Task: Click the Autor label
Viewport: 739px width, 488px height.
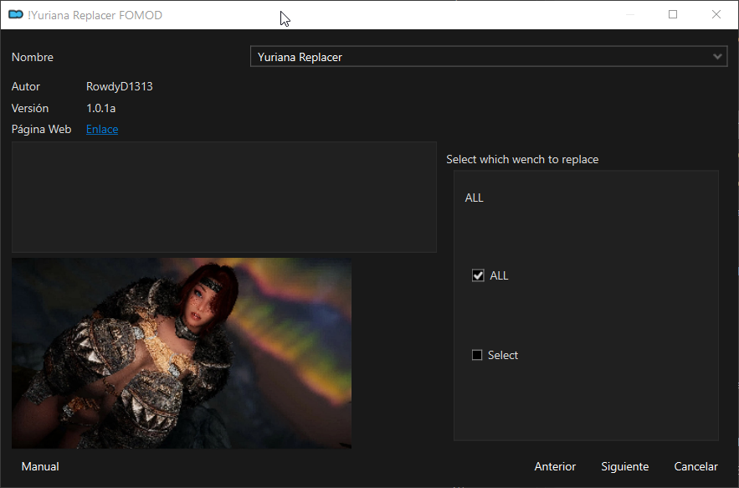Action: pyautogui.click(x=25, y=86)
